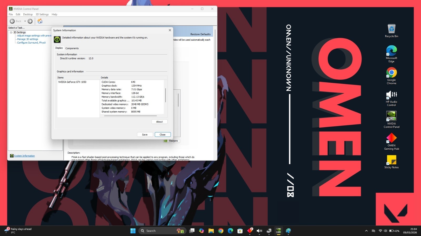The height and width of the screenshot is (236, 421).
Task: Click the CUDA Cores row
Action: tap(132, 82)
